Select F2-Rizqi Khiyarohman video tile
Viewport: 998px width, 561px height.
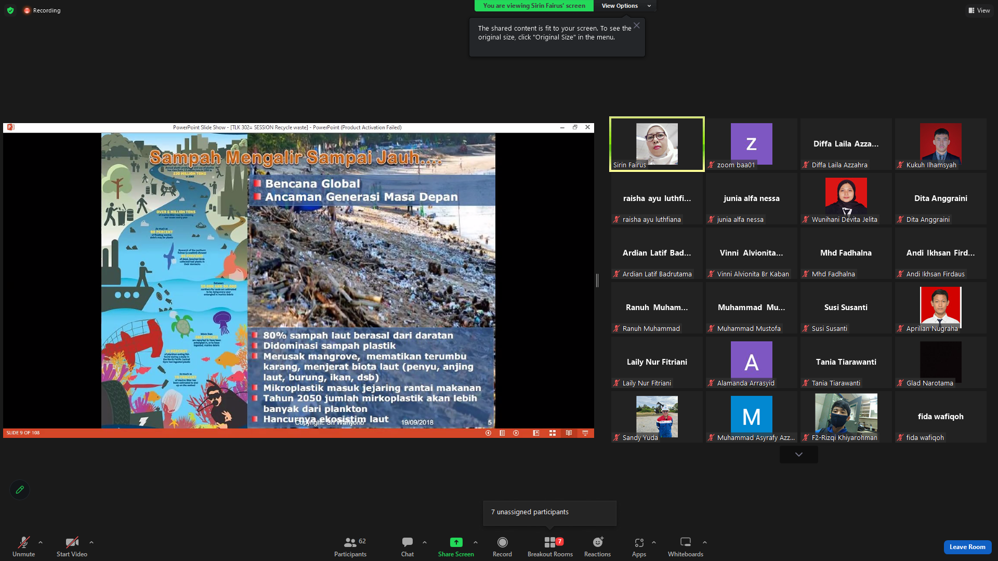pos(846,417)
